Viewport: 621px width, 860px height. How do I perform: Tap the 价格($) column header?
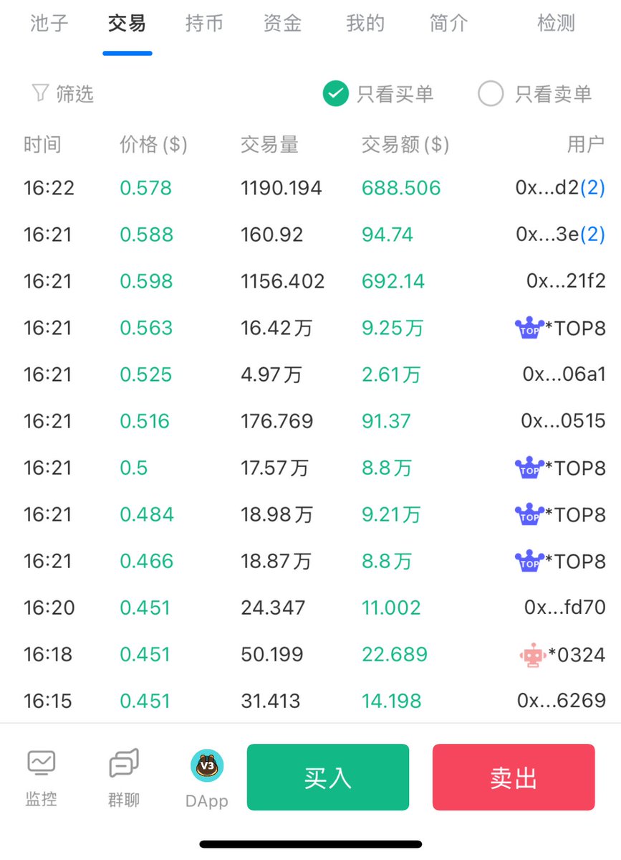tap(153, 145)
